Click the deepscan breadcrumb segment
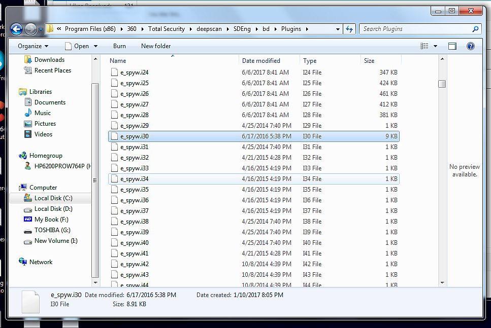 (x=209, y=29)
